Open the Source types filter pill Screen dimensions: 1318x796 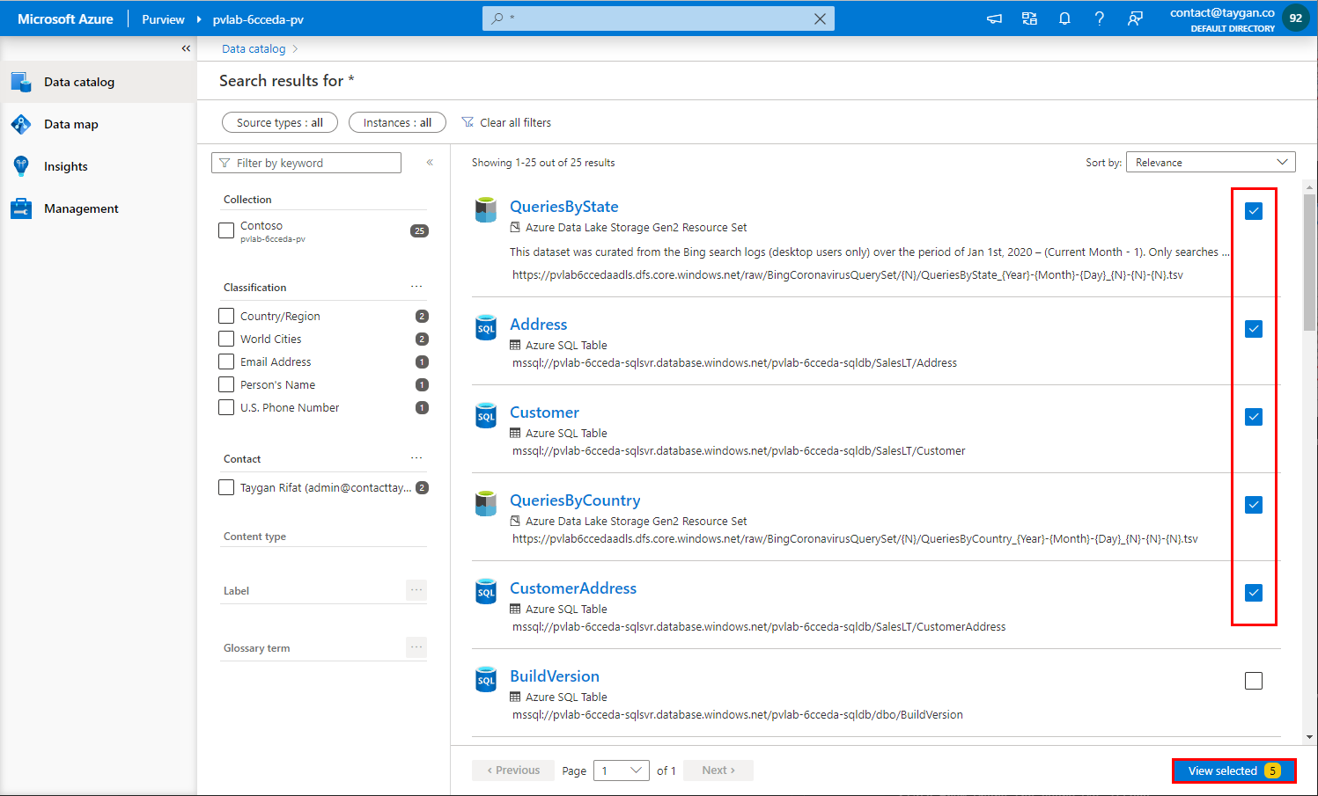(280, 122)
